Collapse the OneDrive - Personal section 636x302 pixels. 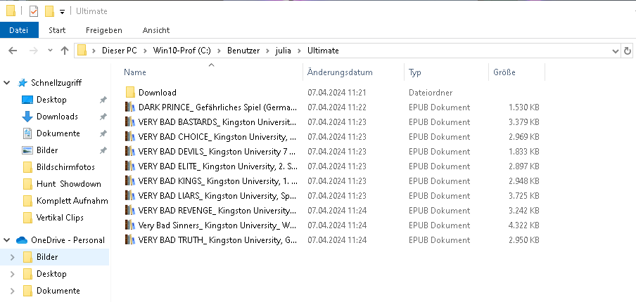(x=7, y=240)
